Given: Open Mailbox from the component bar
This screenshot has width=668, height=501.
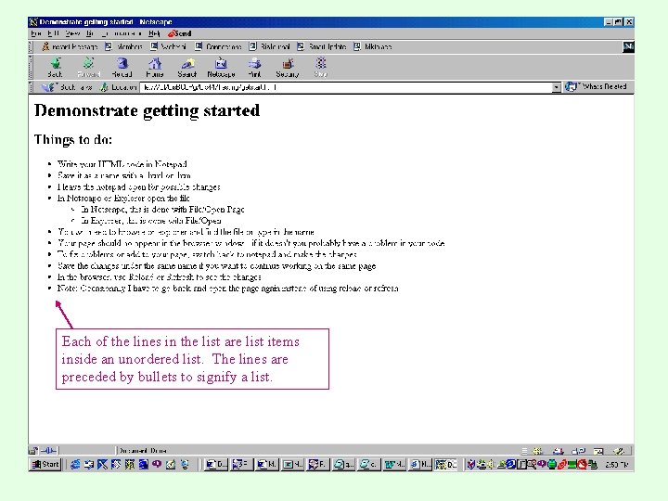Looking at the screenshot, I should coord(558,450).
